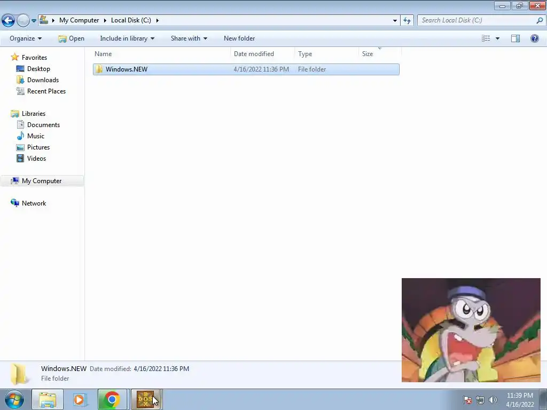Open the more view options dropdown arrow
The height and width of the screenshot is (410, 547).
(x=497, y=38)
